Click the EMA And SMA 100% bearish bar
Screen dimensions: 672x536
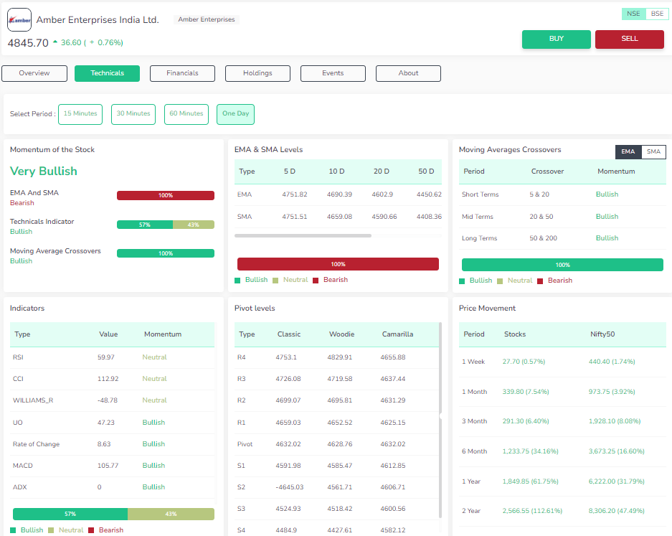[x=166, y=196]
